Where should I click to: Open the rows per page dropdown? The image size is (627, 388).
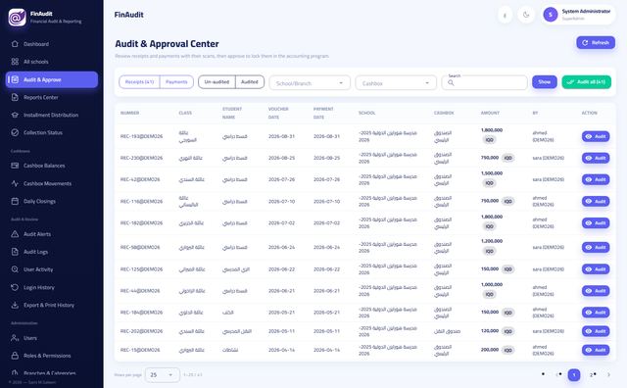pyautogui.click(x=162, y=375)
